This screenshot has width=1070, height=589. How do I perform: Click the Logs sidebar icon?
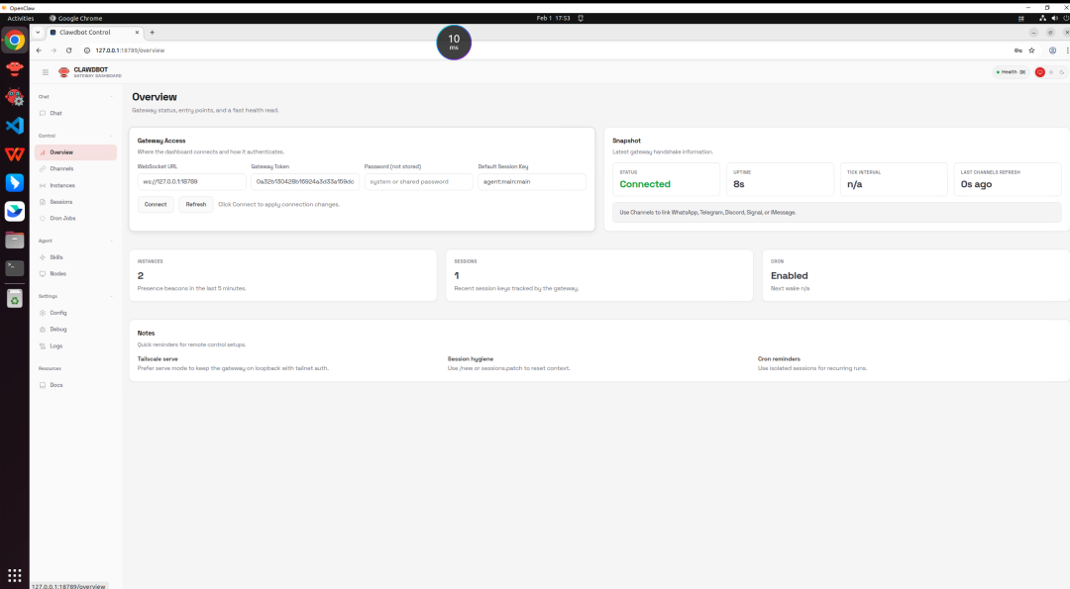(x=43, y=345)
